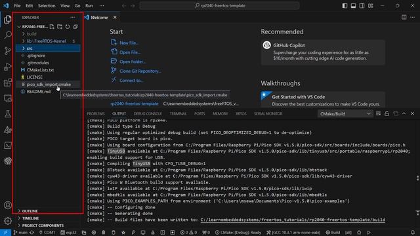420x236 pixels.
Task: Switch to the Serial Monitor tab
Action: pyautogui.click(x=268, y=113)
